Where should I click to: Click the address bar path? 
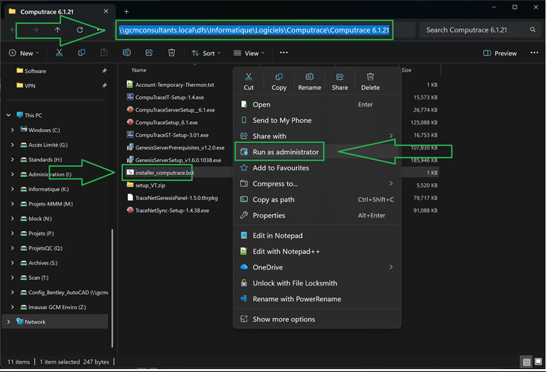pyautogui.click(x=254, y=30)
